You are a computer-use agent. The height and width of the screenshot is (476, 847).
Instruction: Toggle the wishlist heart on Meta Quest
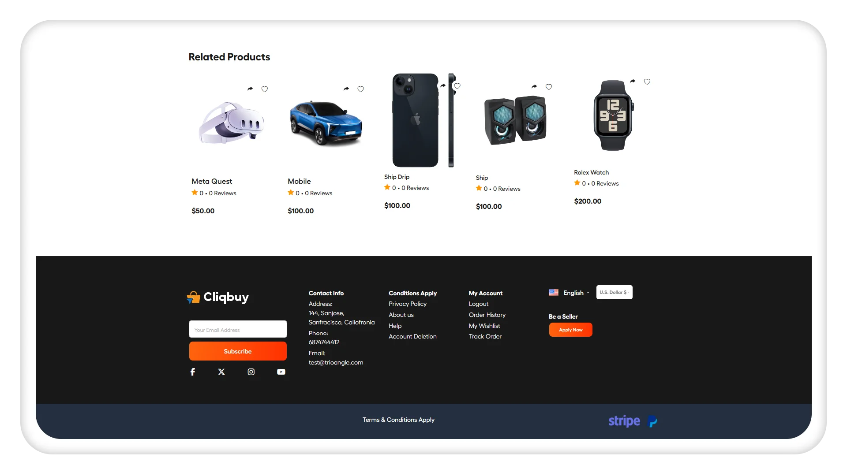tap(265, 89)
